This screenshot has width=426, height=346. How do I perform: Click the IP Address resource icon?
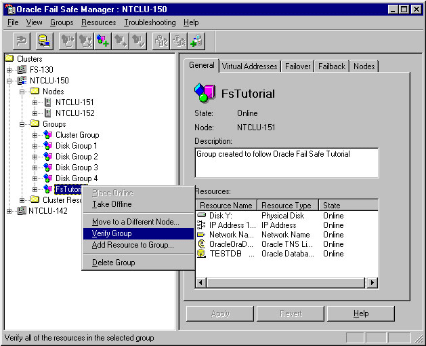click(201, 225)
